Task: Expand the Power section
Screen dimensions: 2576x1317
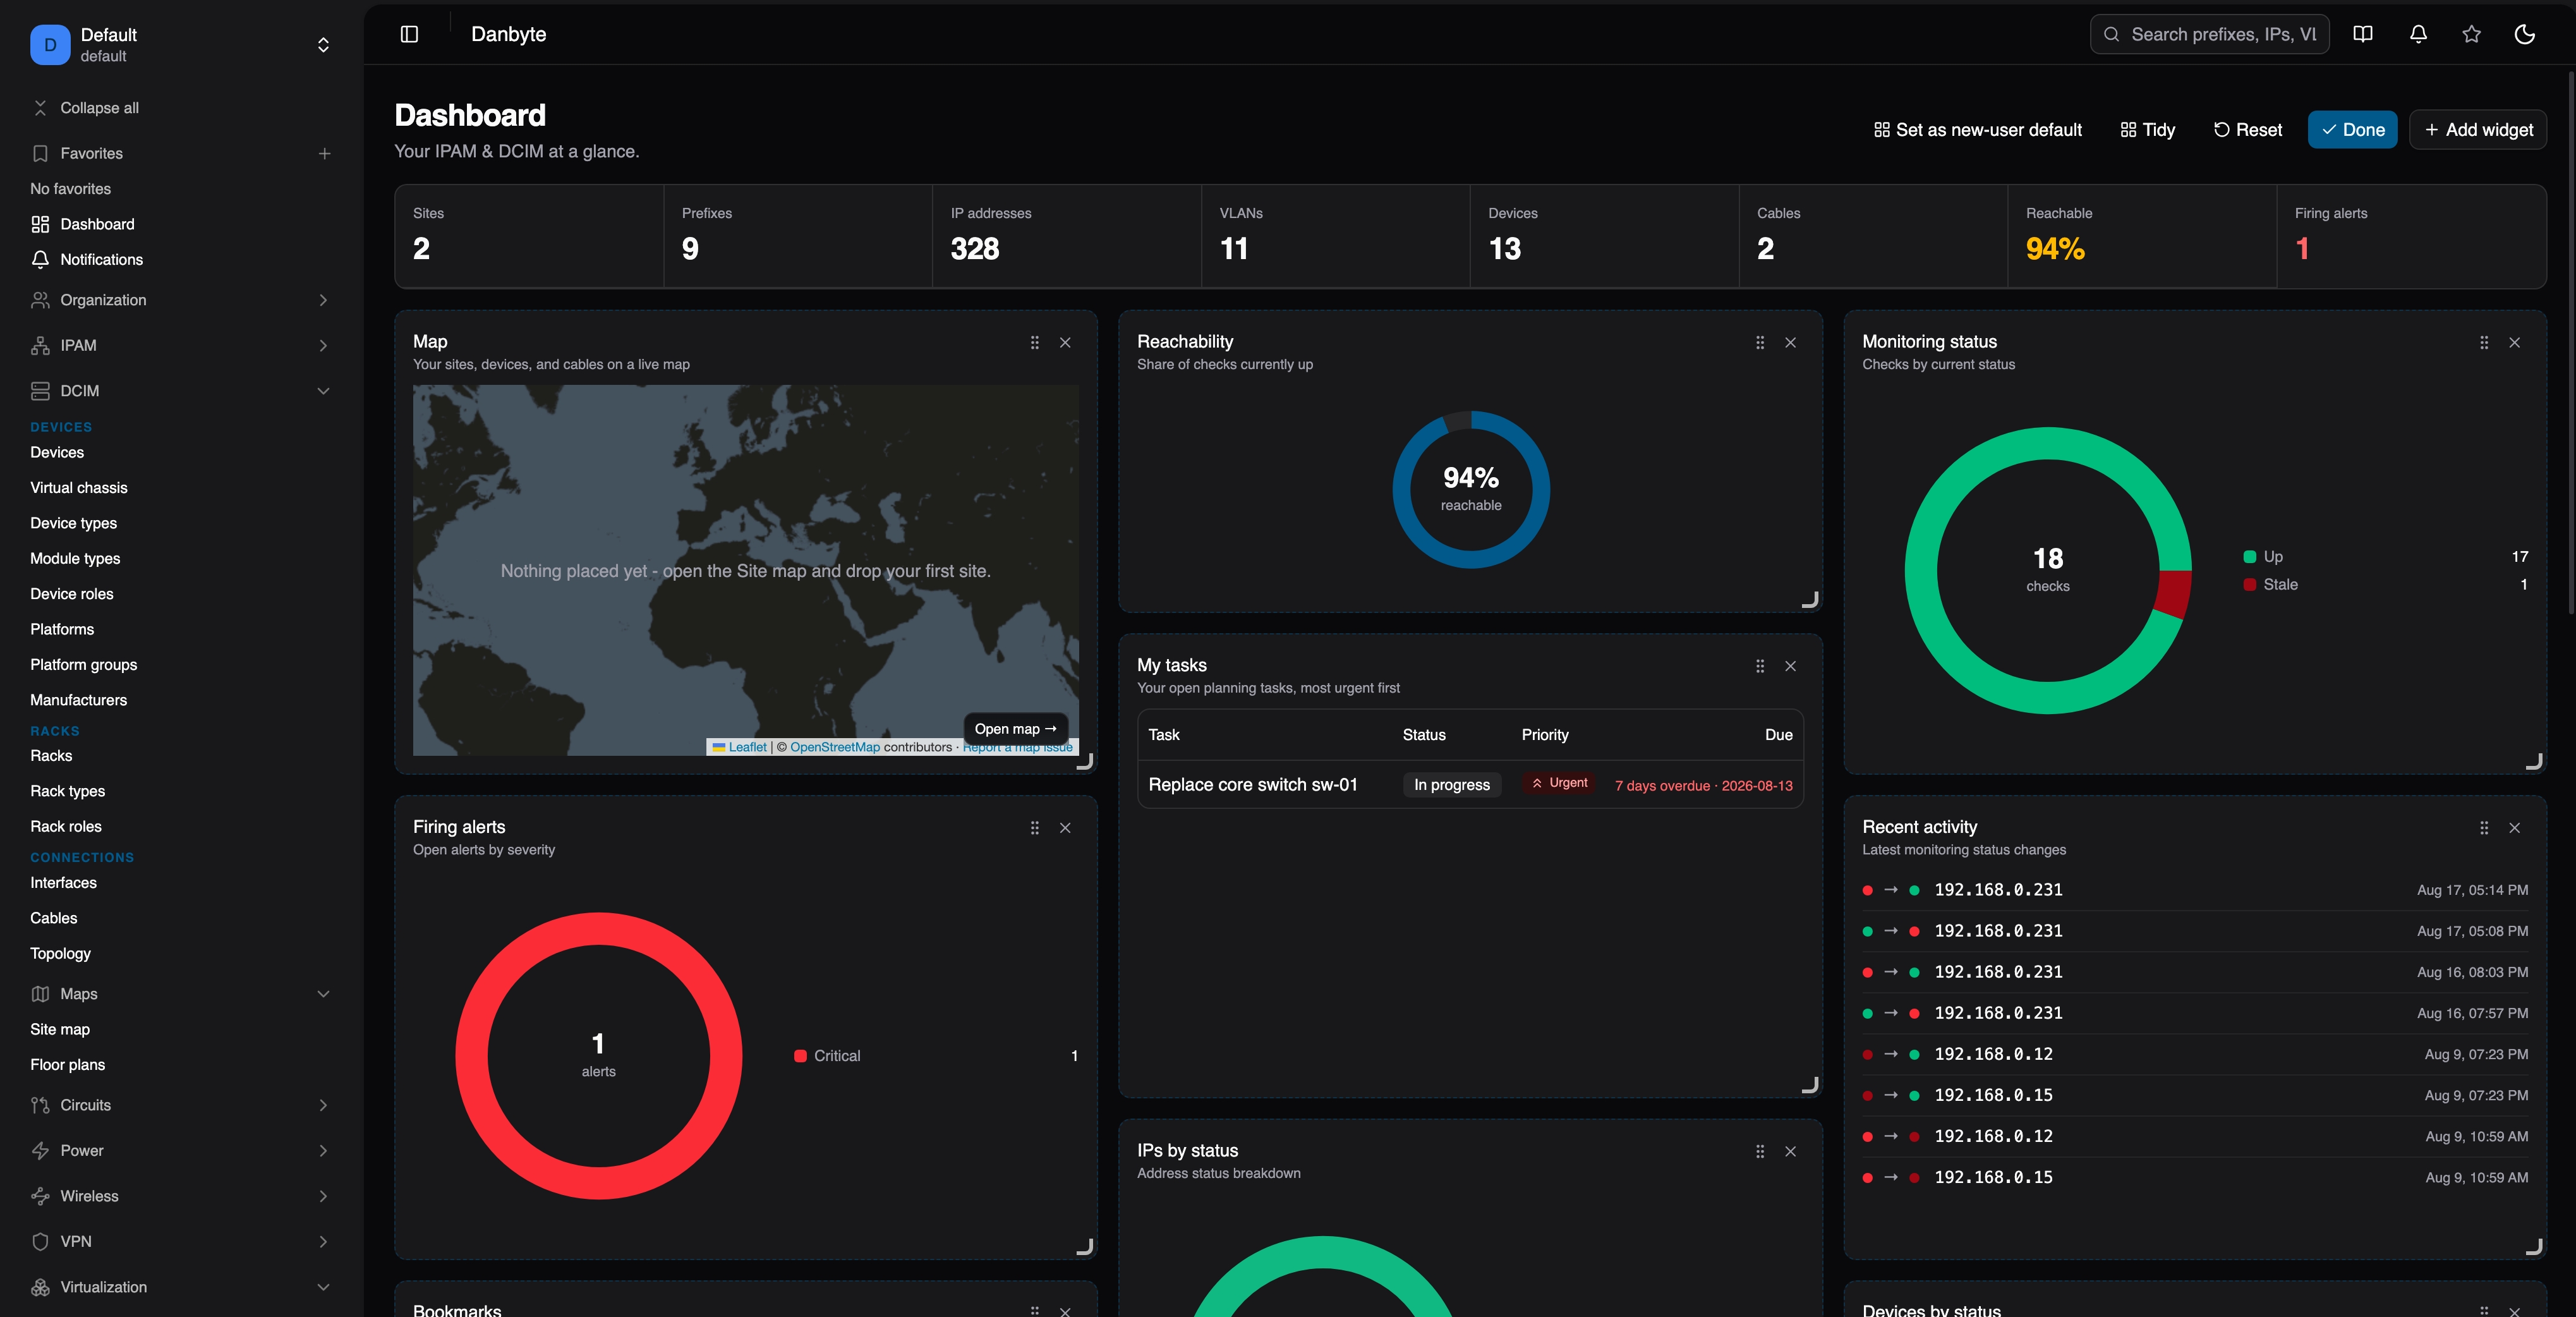Action: (x=181, y=1151)
